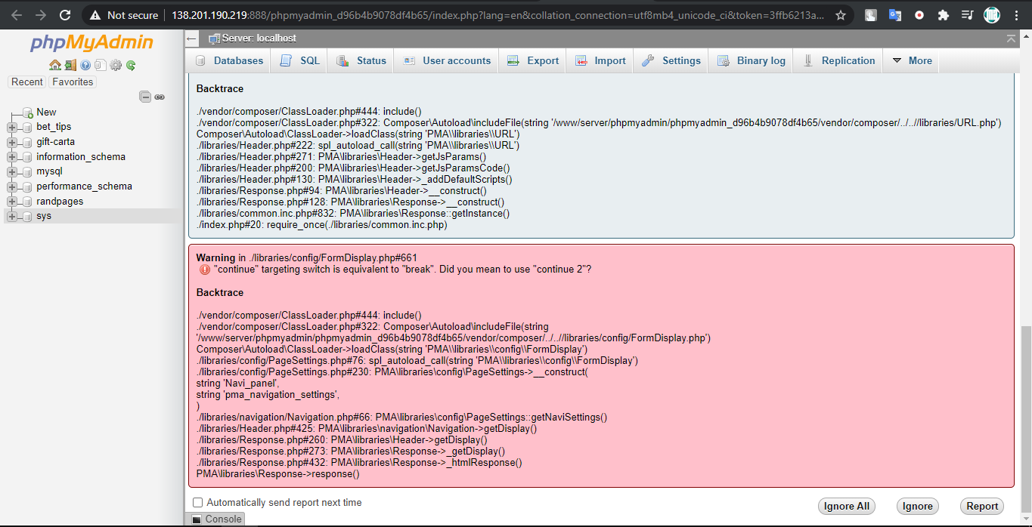Image resolution: width=1032 pixels, height=527 pixels.
Task: Click the bet_tips database cylinder icon
Action: tap(27, 127)
